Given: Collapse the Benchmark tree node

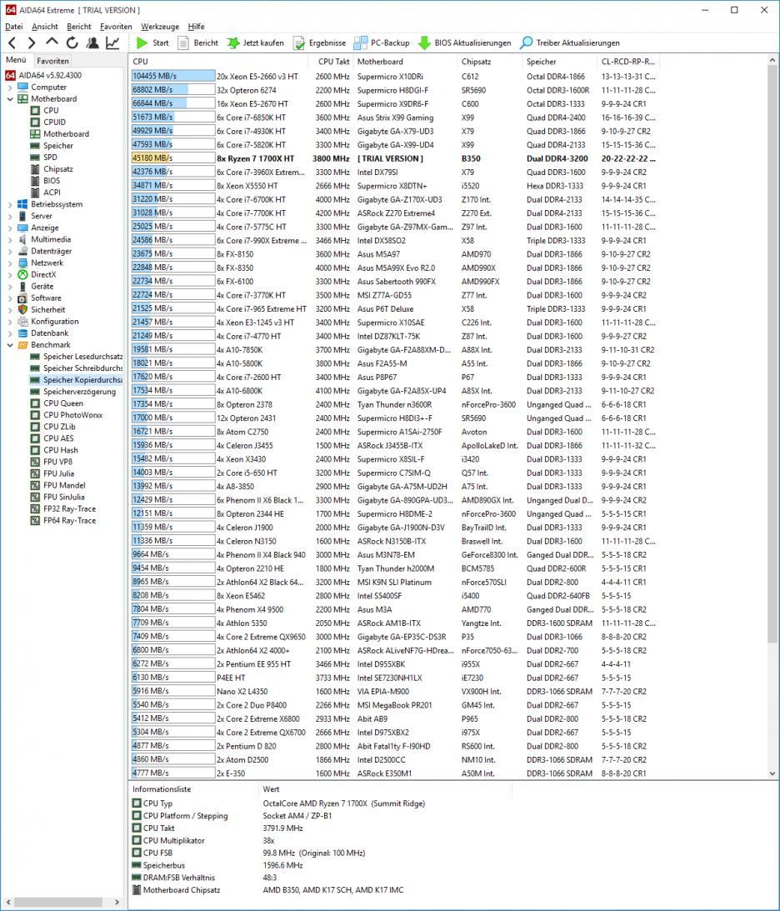Looking at the screenshot, I should [10, 344].
